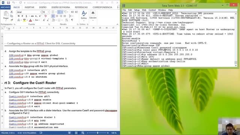The image size is (240, 135).
Task: Click the PÁGINA 3 DE 6 status indicator
Action: tap(8, 133)
